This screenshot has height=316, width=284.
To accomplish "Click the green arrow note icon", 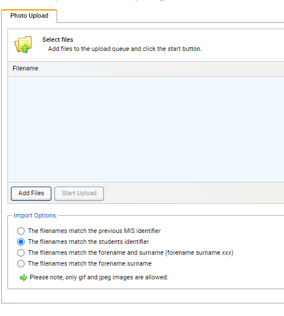I will tap(23, 278).
